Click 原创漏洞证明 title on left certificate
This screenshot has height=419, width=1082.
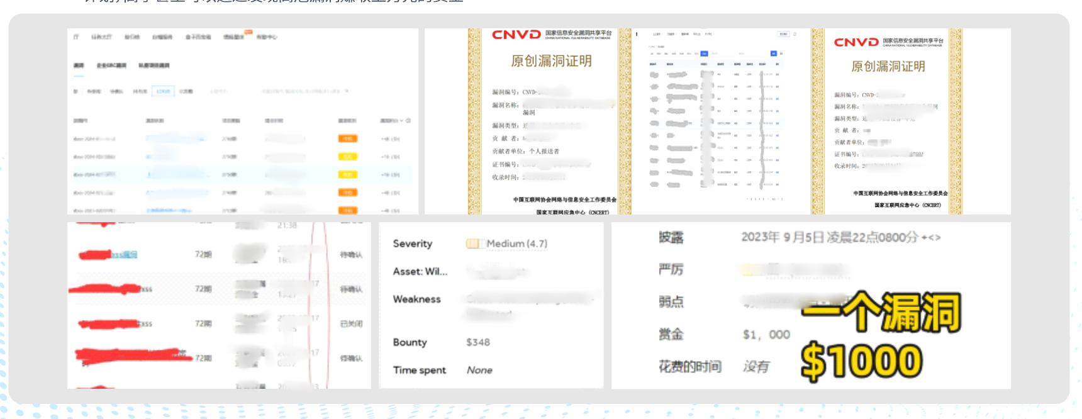[551, 61]
